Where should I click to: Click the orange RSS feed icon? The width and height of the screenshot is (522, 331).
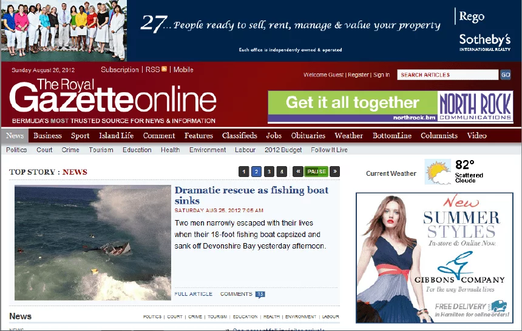(164, 70)
